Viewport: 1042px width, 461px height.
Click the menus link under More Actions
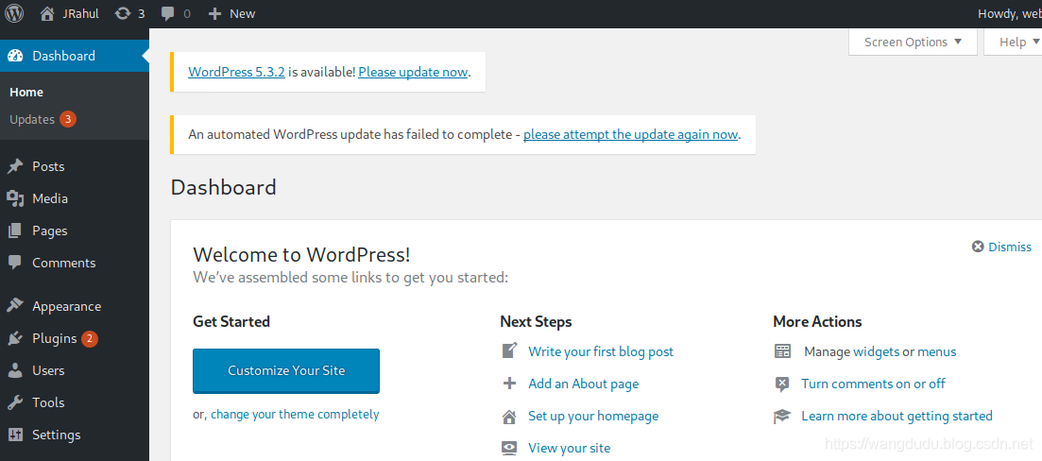click(937, 351)
